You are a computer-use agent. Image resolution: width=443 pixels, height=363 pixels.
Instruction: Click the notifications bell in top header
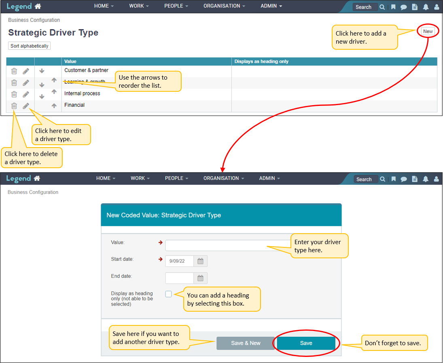click(x=426, y=7)
